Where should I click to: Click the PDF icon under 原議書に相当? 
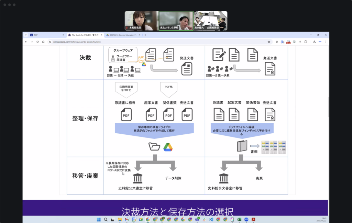tap(126, 115)
